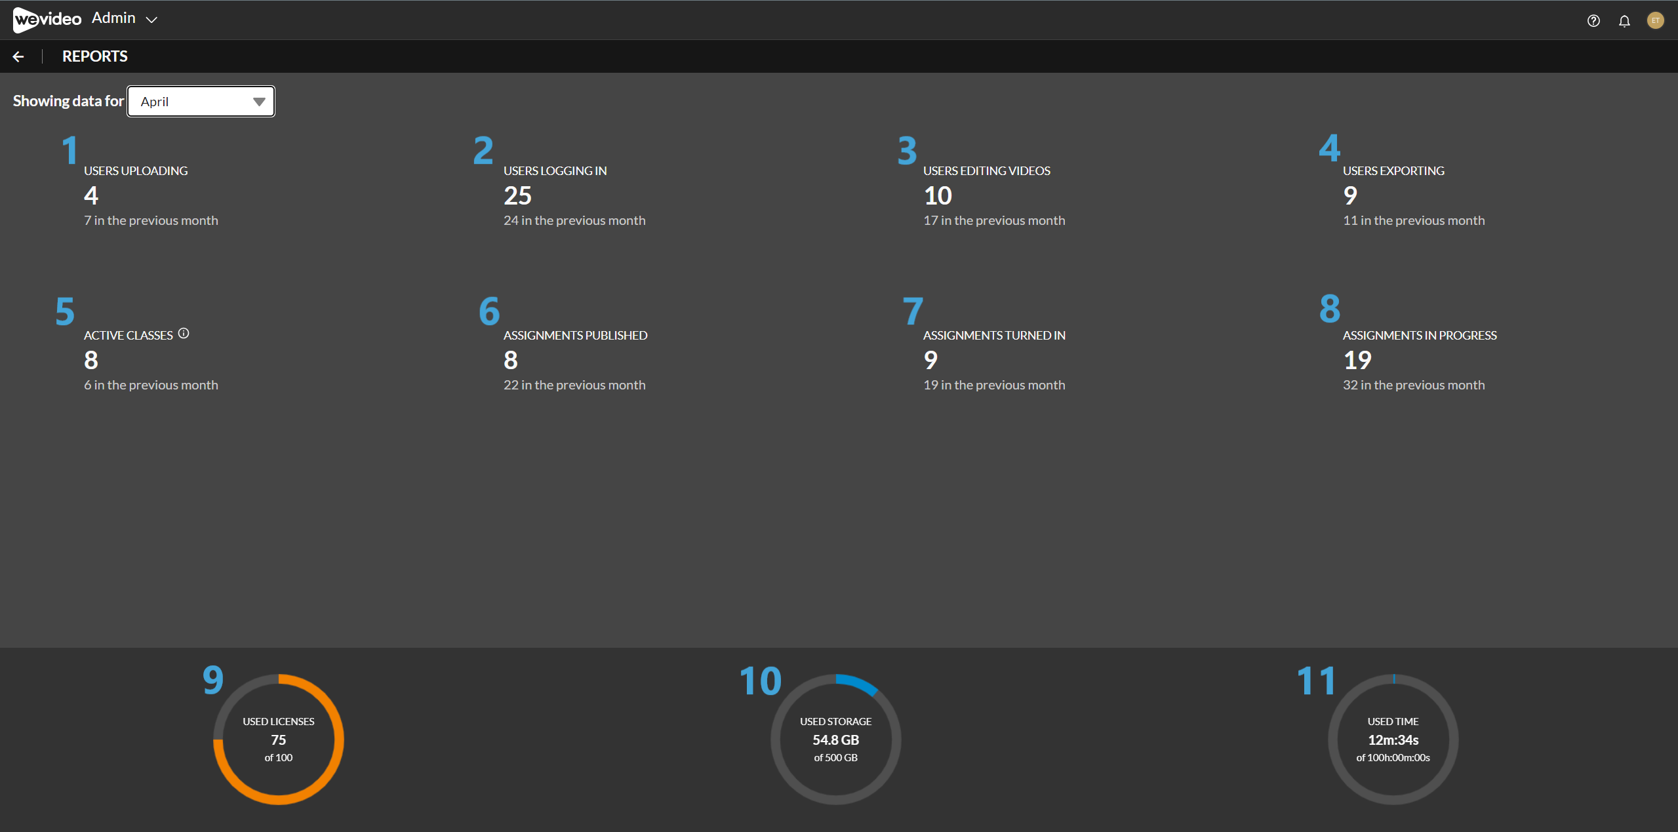Click Assignments In Progress value 19

(1357, 360)
